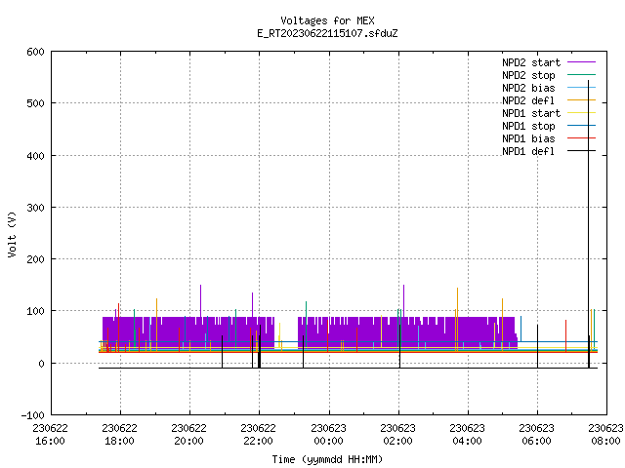Click the purple NPD2 start spike after 20:00

pyautogui.click(x=200, y=300)
